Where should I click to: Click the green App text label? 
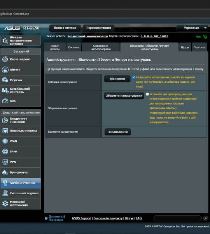[x=199, y=37]
